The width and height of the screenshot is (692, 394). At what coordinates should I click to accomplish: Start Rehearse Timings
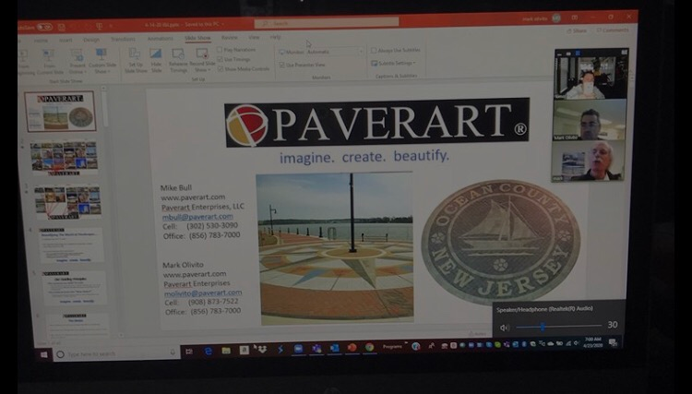[x=178, y=61]
